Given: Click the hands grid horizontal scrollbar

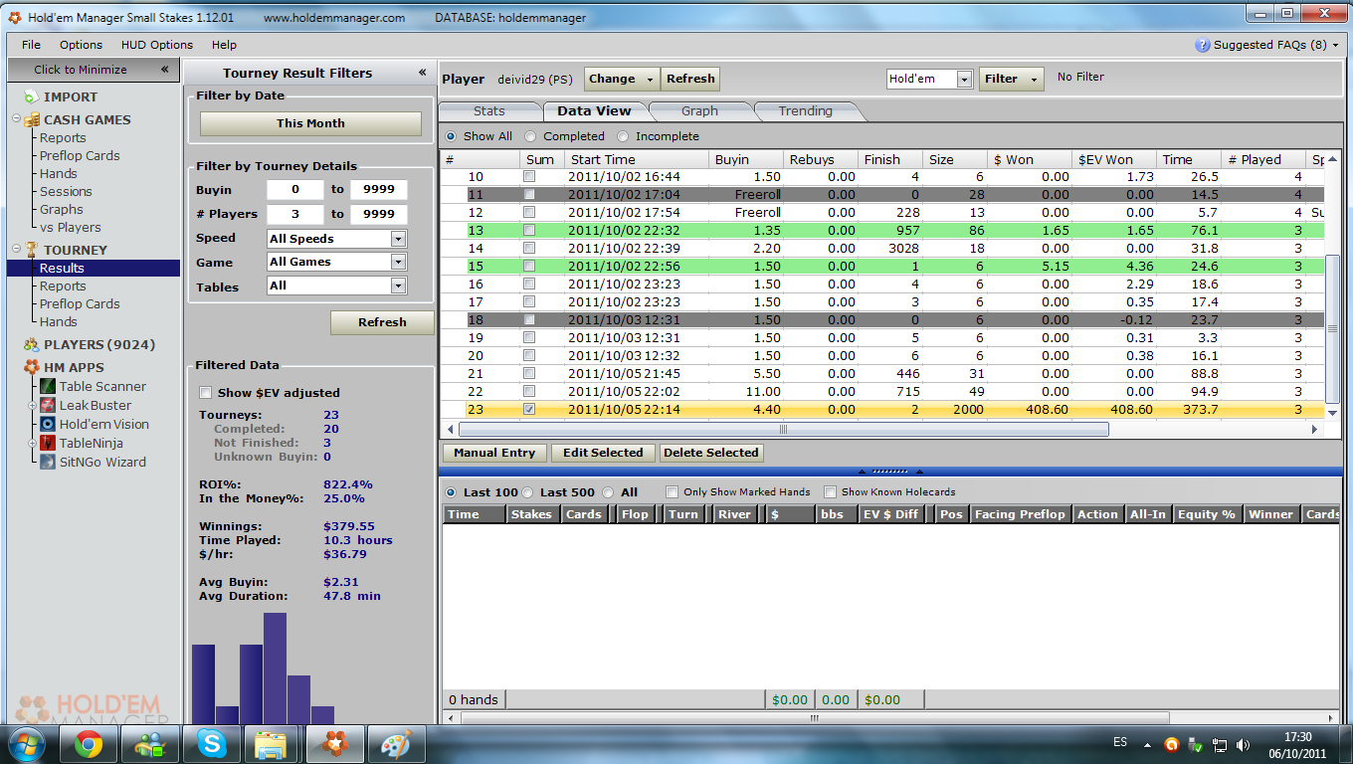Looking at the screenshot, I should pyautogui.click(x=815, y=717).
